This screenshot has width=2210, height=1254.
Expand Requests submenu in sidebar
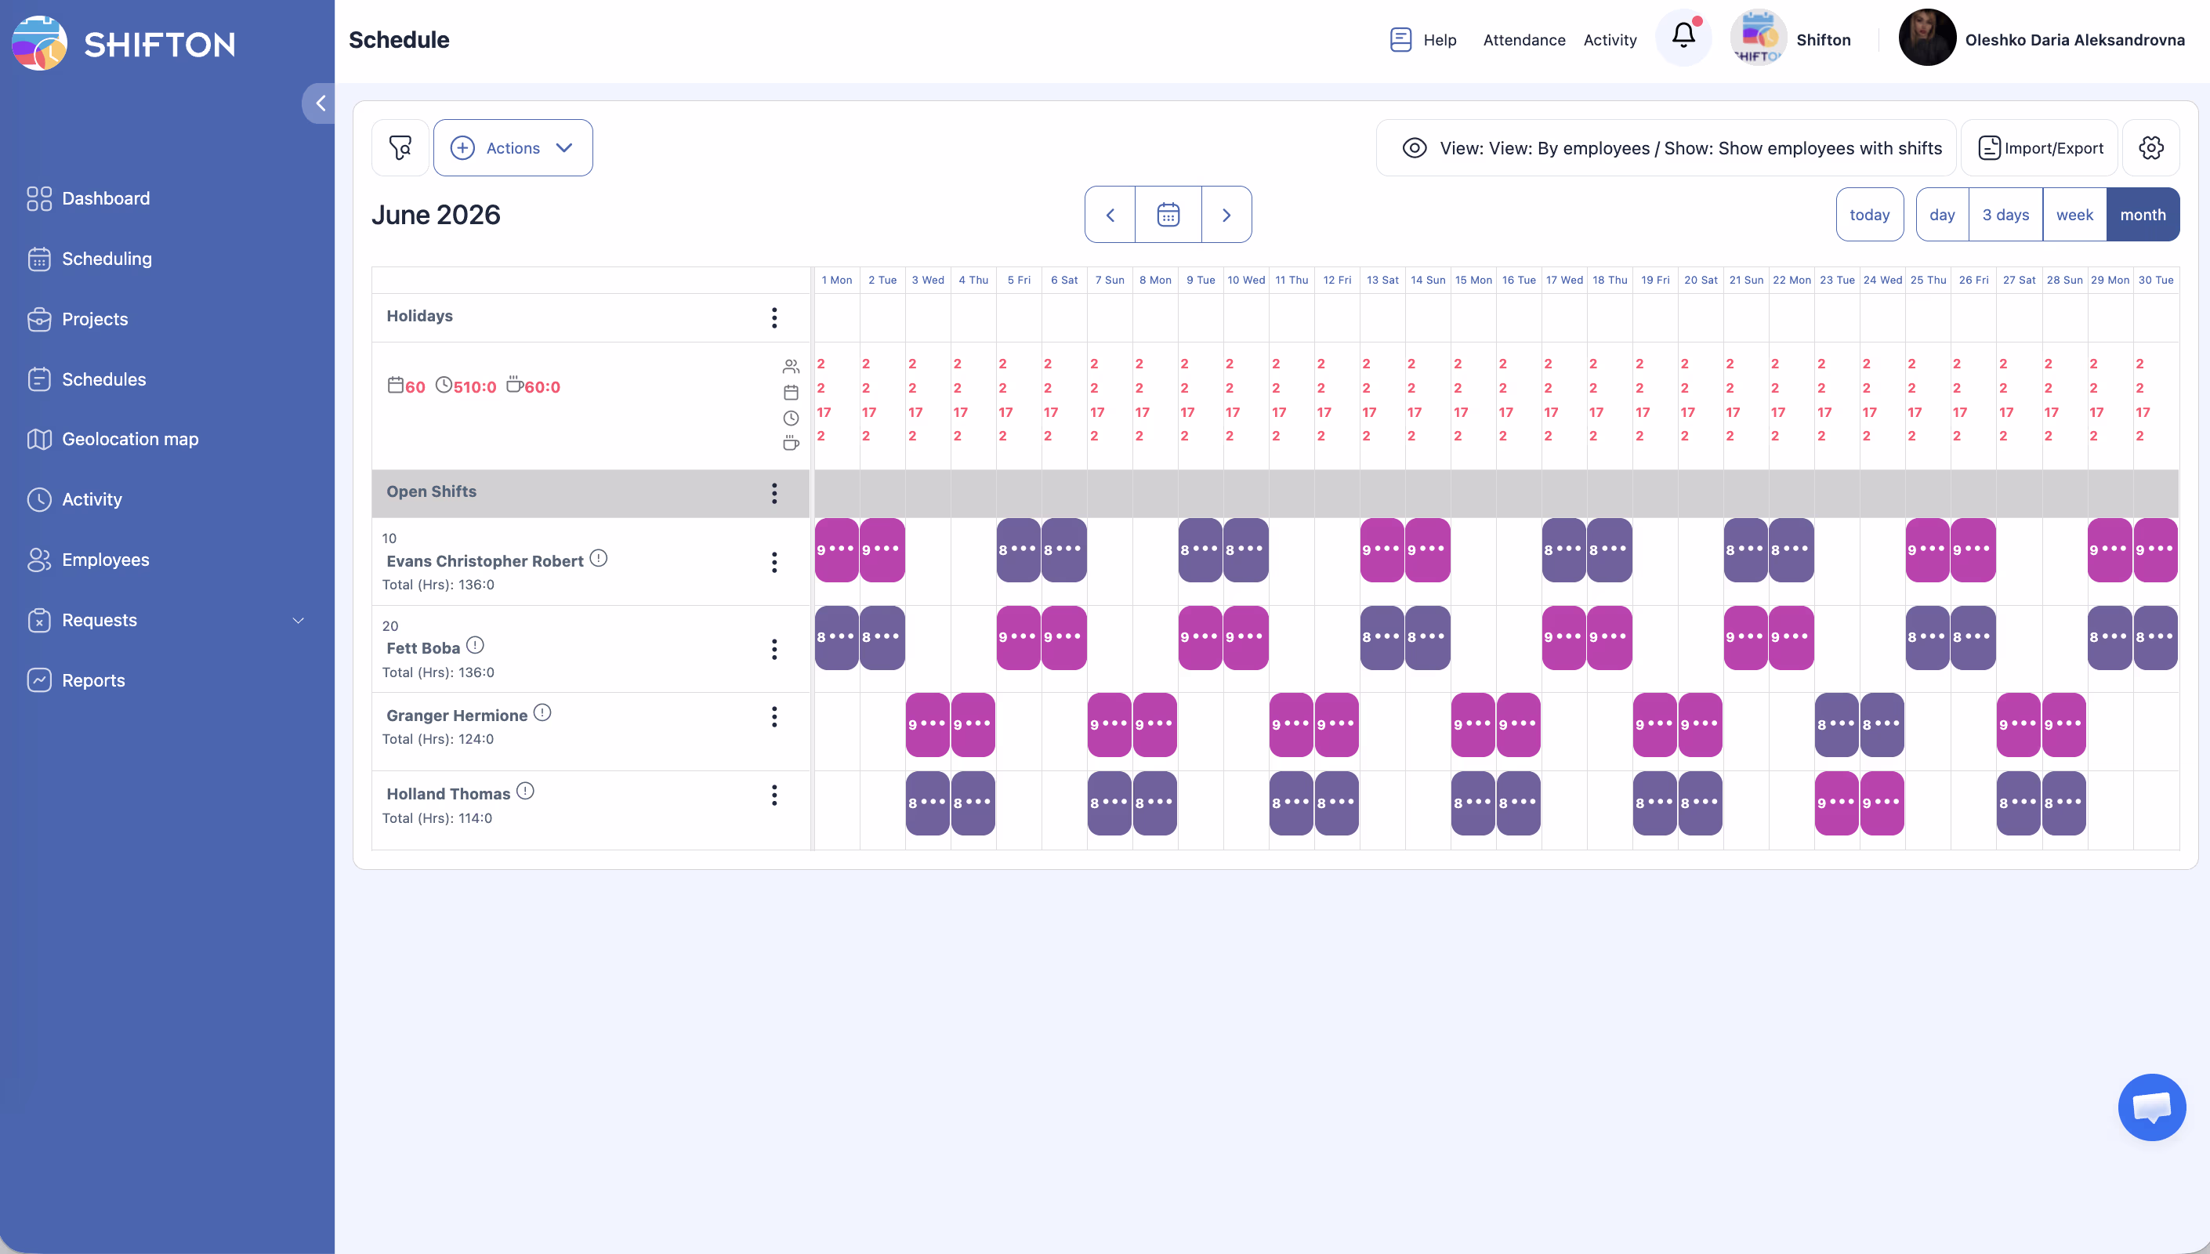[x=298, y=620]
